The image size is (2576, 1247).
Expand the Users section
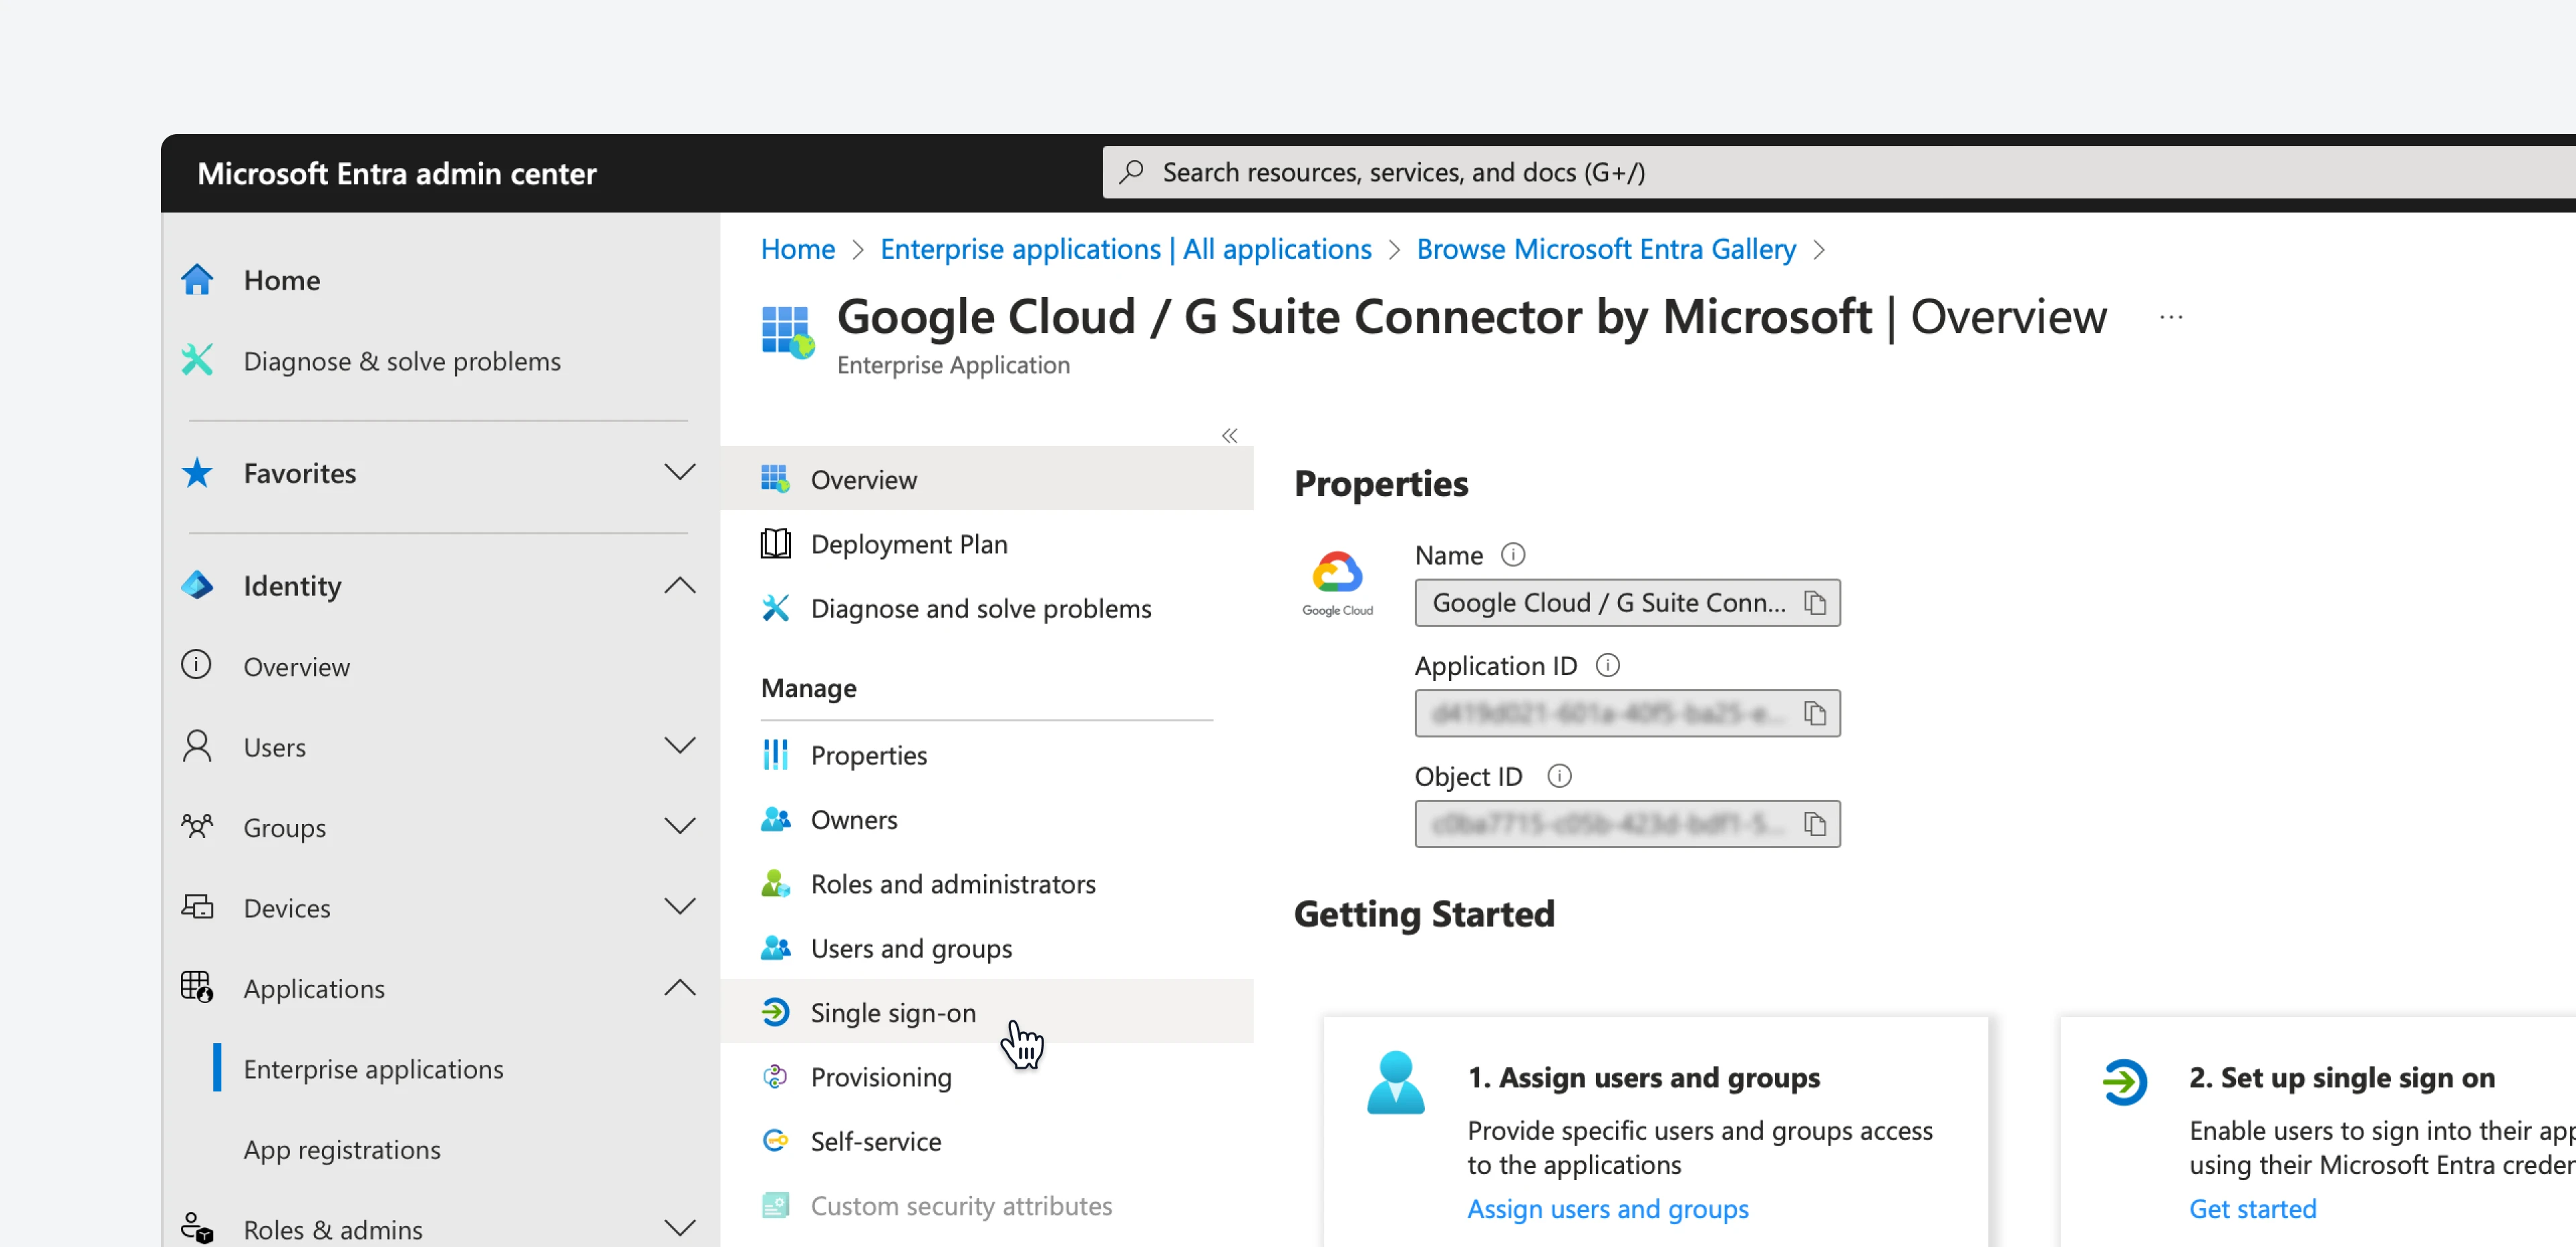point(680,746)
